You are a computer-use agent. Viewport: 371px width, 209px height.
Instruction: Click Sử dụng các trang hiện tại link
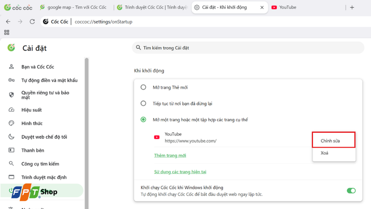tap(180, 172)
